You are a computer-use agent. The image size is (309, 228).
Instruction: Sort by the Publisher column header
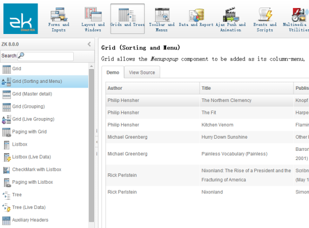coord(302,88)
